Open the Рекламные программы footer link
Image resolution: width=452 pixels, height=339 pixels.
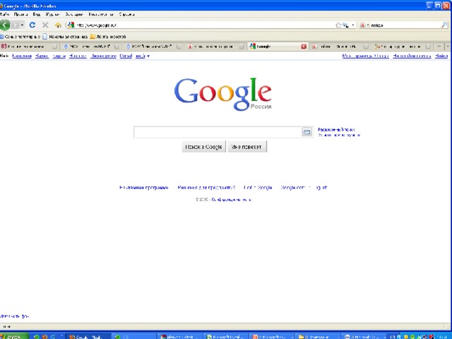point(143,188)
